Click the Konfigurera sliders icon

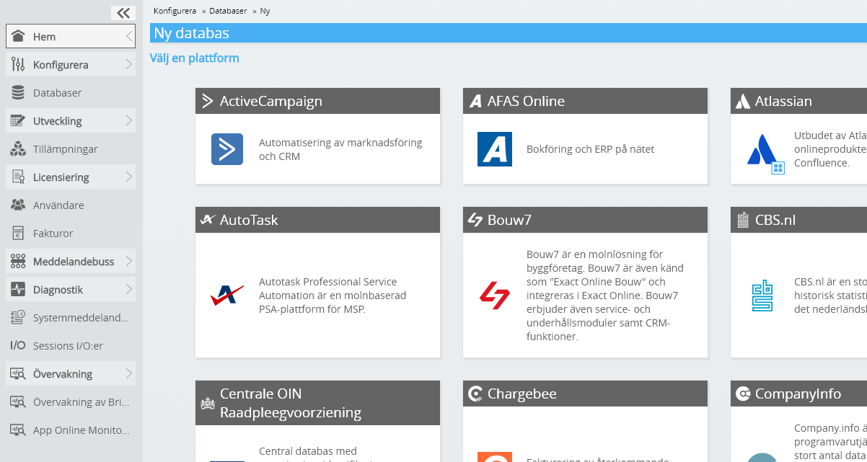(19, 64)
